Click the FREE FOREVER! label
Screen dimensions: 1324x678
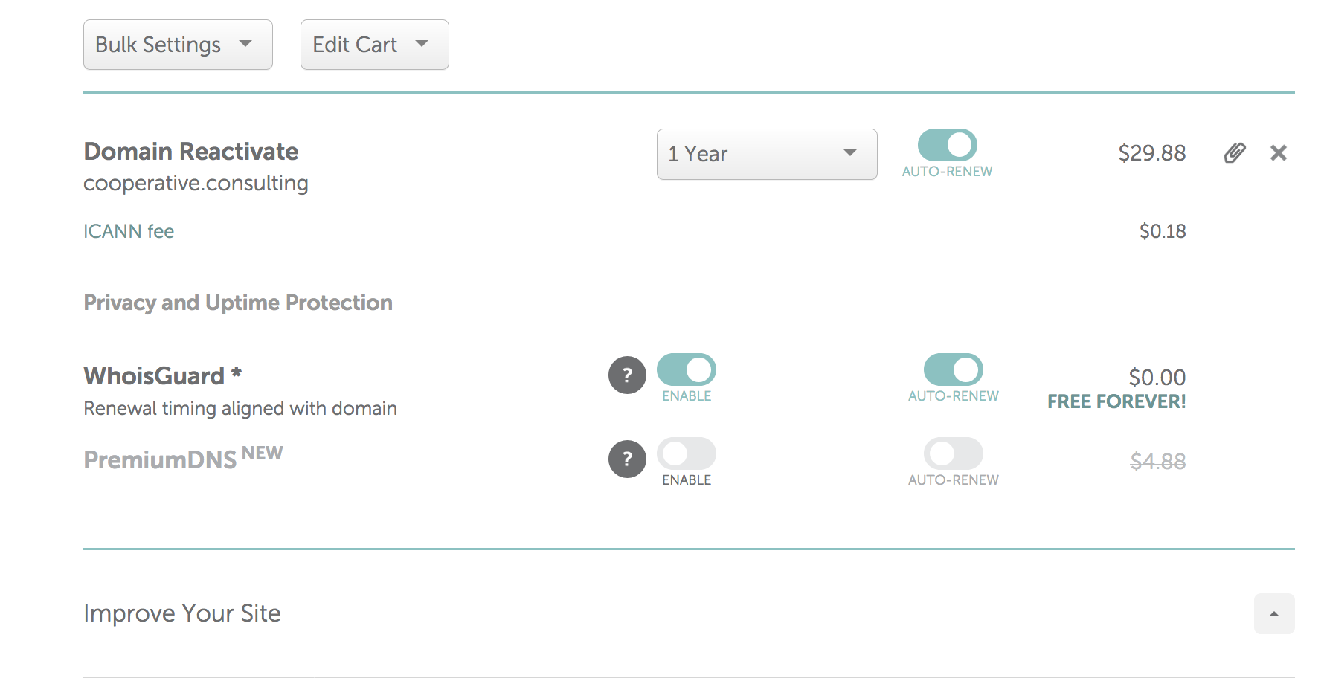(x=1116, y=401)
